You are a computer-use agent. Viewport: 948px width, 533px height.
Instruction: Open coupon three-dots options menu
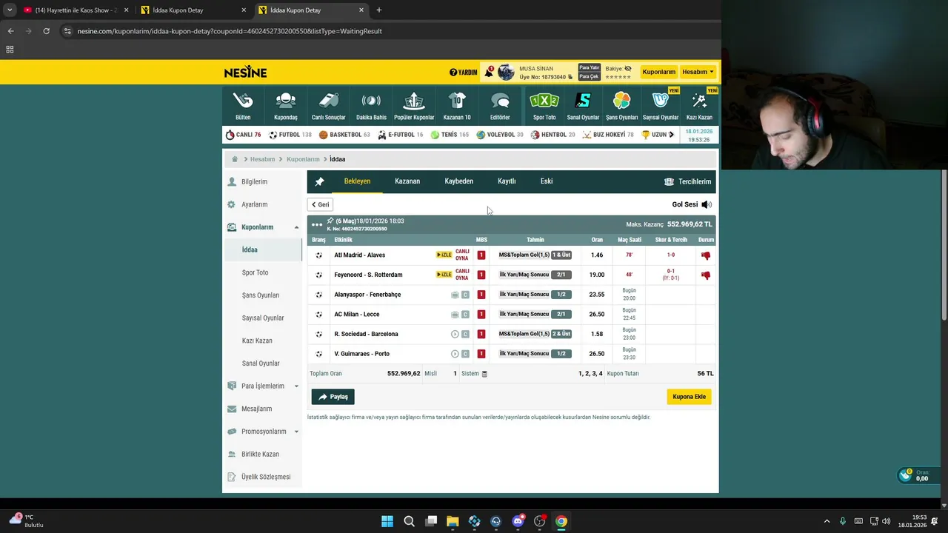click(x=317, y=224)
